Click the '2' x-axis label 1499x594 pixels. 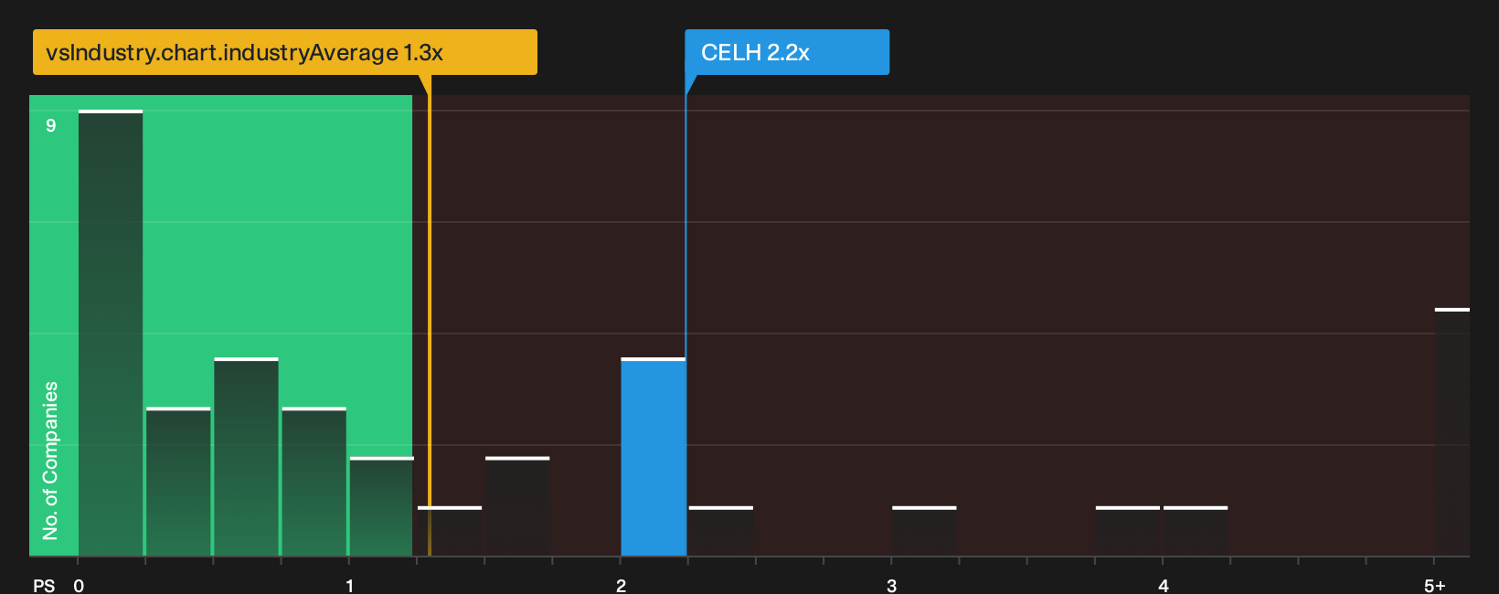click(x=622, y=586)
